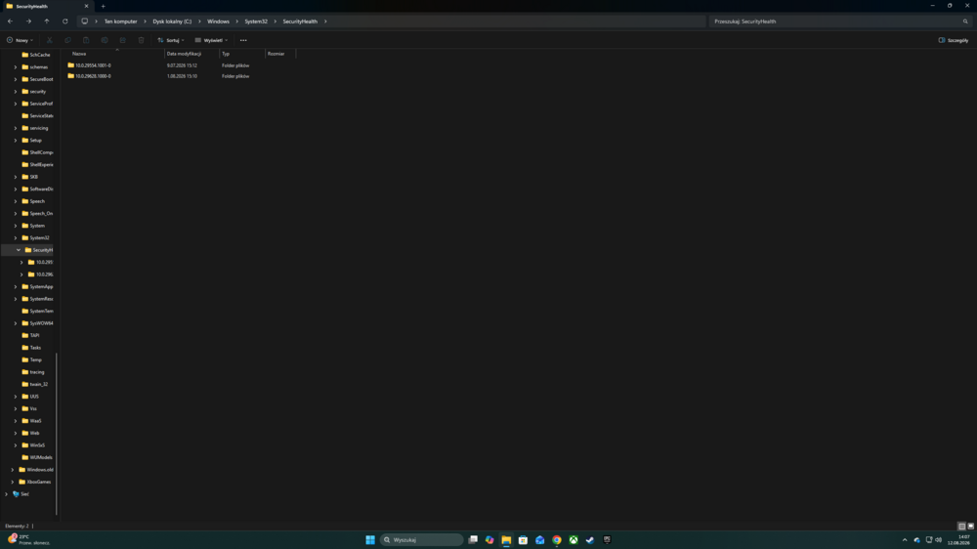Click the navigation pane vertical scrollbar

57,434
